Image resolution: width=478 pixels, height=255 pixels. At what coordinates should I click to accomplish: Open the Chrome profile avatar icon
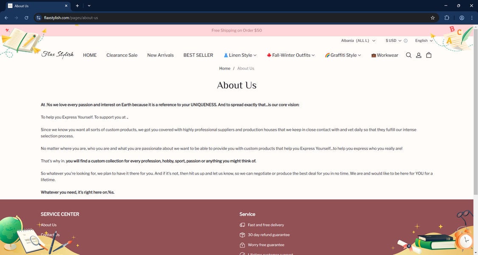point(462,18)
